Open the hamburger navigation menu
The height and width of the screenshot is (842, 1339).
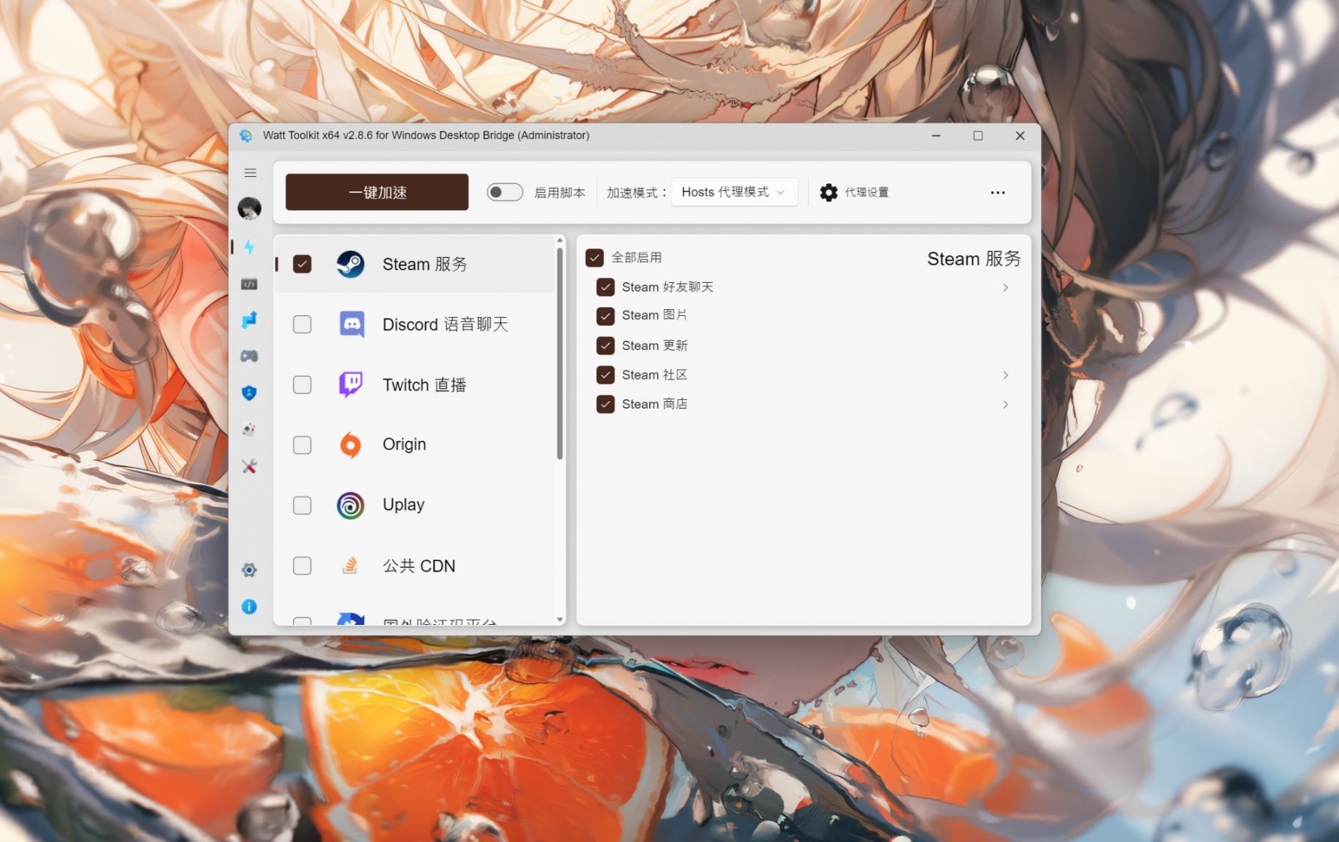[250, 173]
